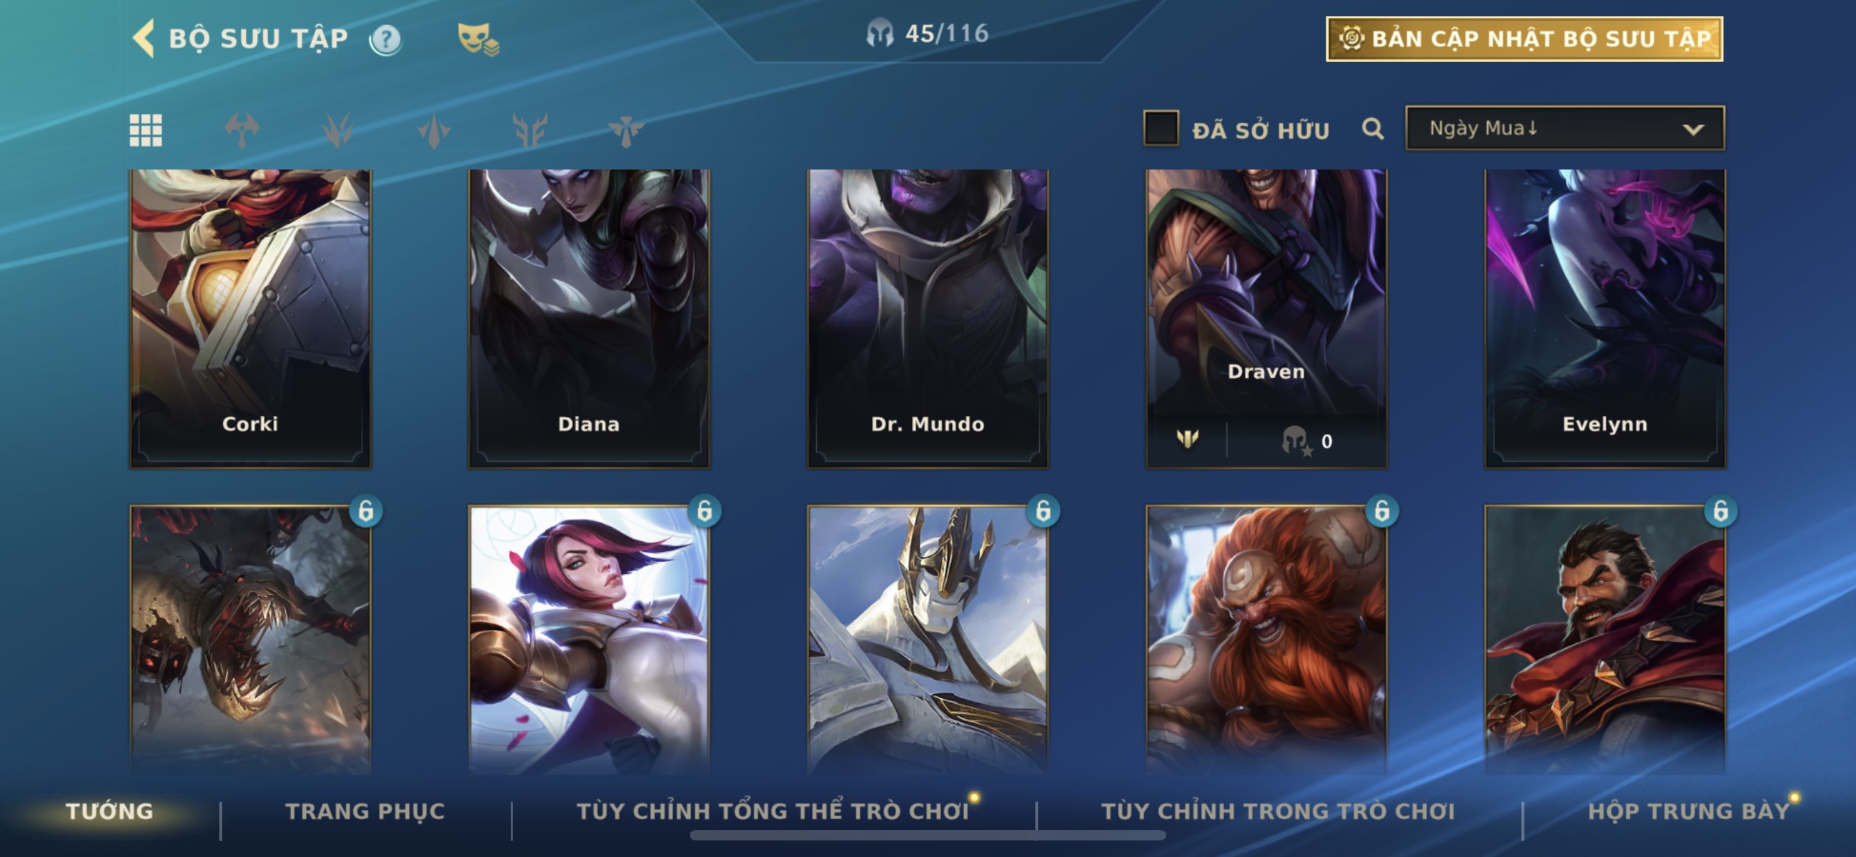Tick the ĐÃ SỞ HỮU checkbox
The image size is (1856, 857).
(x=1161, y=128)
